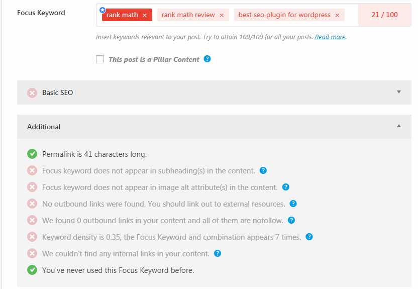Remove the 'rank math review' keyword tag
The width and height of the screenshot is (418, 289).
[x=222, y=16]
